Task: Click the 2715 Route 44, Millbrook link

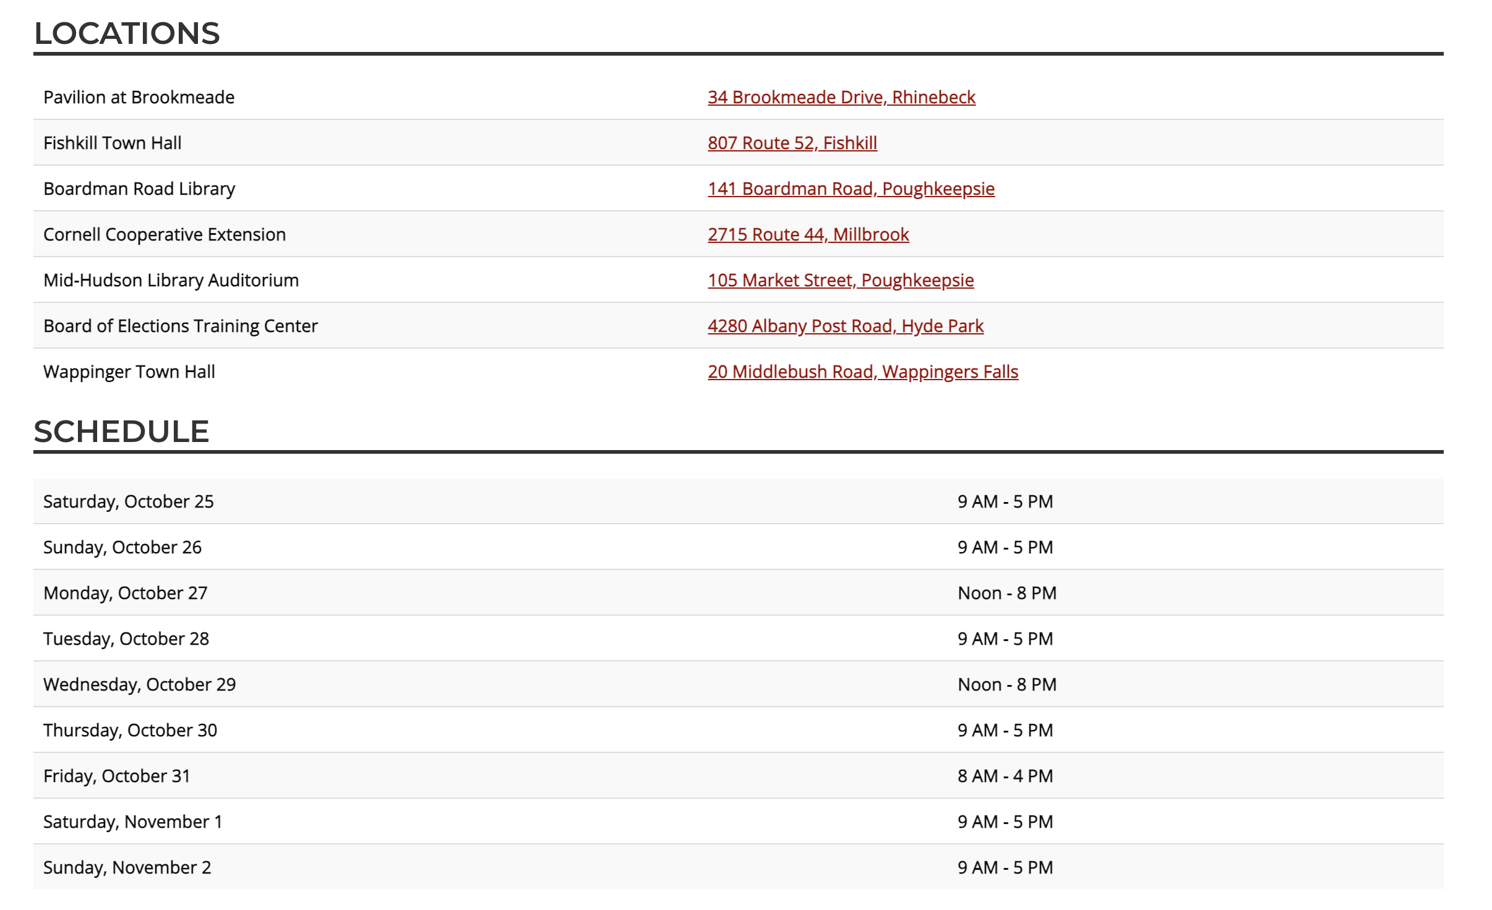Action: pos(808,234)
